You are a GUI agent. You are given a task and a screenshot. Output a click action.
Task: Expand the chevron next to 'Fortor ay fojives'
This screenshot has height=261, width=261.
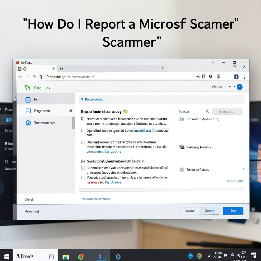(243, 169)
